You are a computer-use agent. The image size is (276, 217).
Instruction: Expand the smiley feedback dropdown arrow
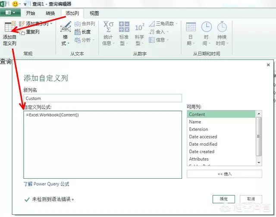pyautogui.click(x=20, y=4)
